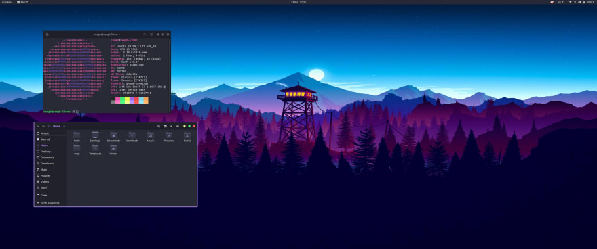This screenshot has height=249, width=597.
Task: Click the red tray indicator icon
Action: coord(552,2)
